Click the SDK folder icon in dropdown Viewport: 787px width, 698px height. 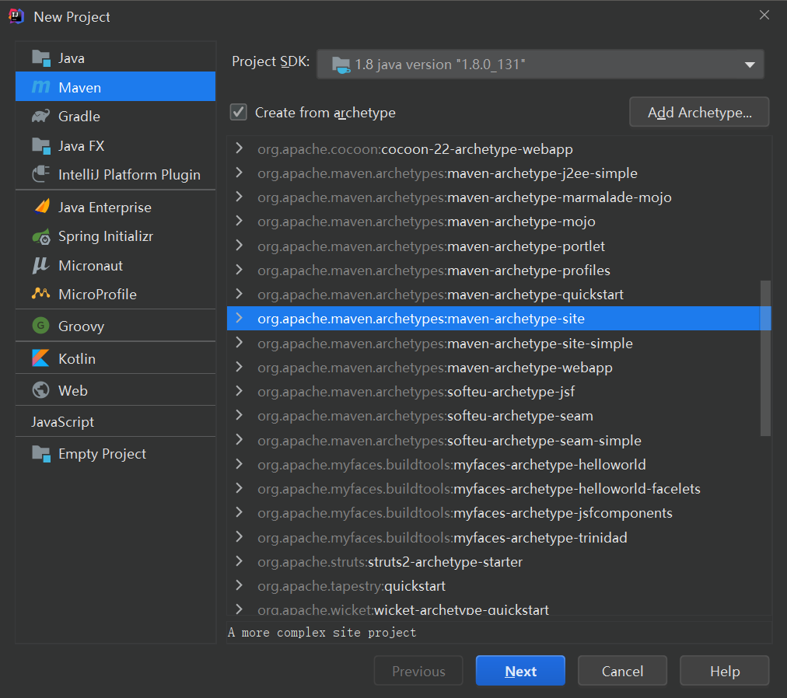[x=341, y=65]
